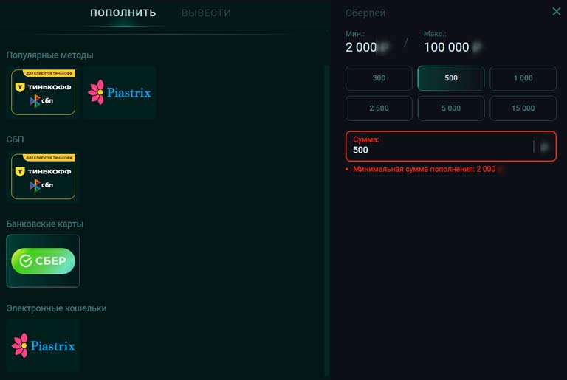Click the 100 000 maximum value
Viewport: 567px width, 380px height.
pos(447,47)
